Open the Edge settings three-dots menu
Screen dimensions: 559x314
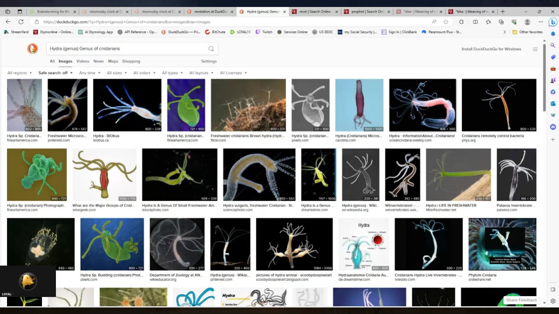[x=541, y=22]
